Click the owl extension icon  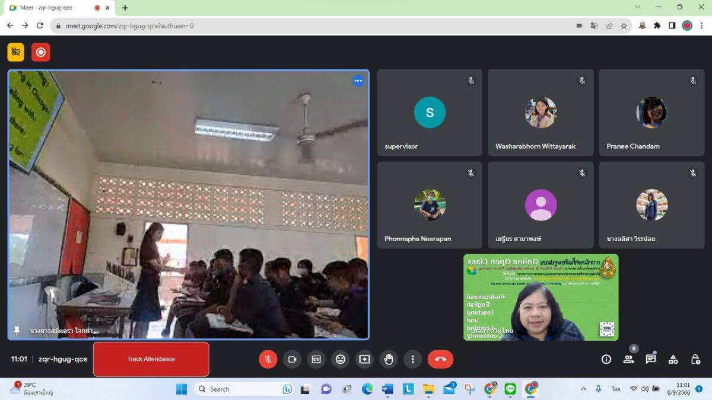(642, 25)
